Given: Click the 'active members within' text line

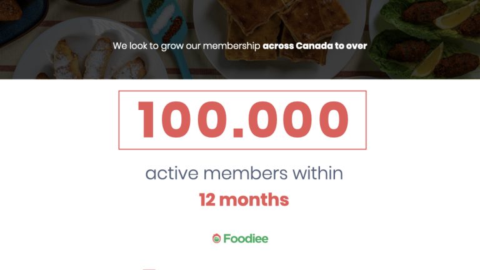Looking at the screenshot, I should point(244,173).
